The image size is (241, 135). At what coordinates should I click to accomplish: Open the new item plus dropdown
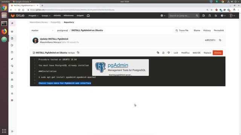163,15
